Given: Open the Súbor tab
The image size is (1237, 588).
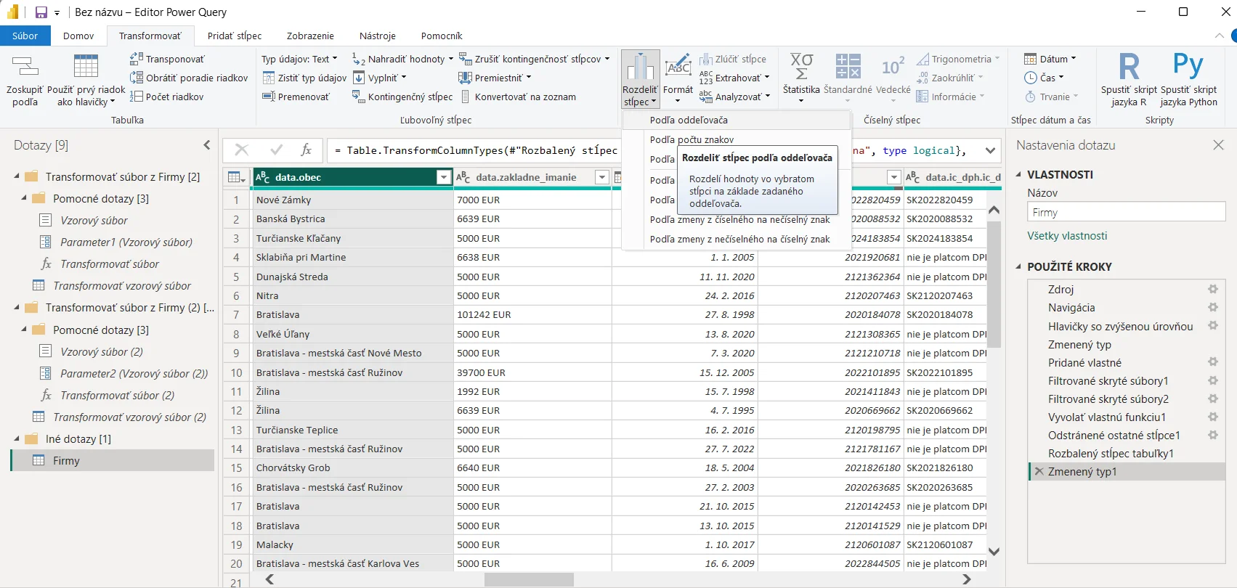Looking at the screenshot, I should click(x=25, y=36).
